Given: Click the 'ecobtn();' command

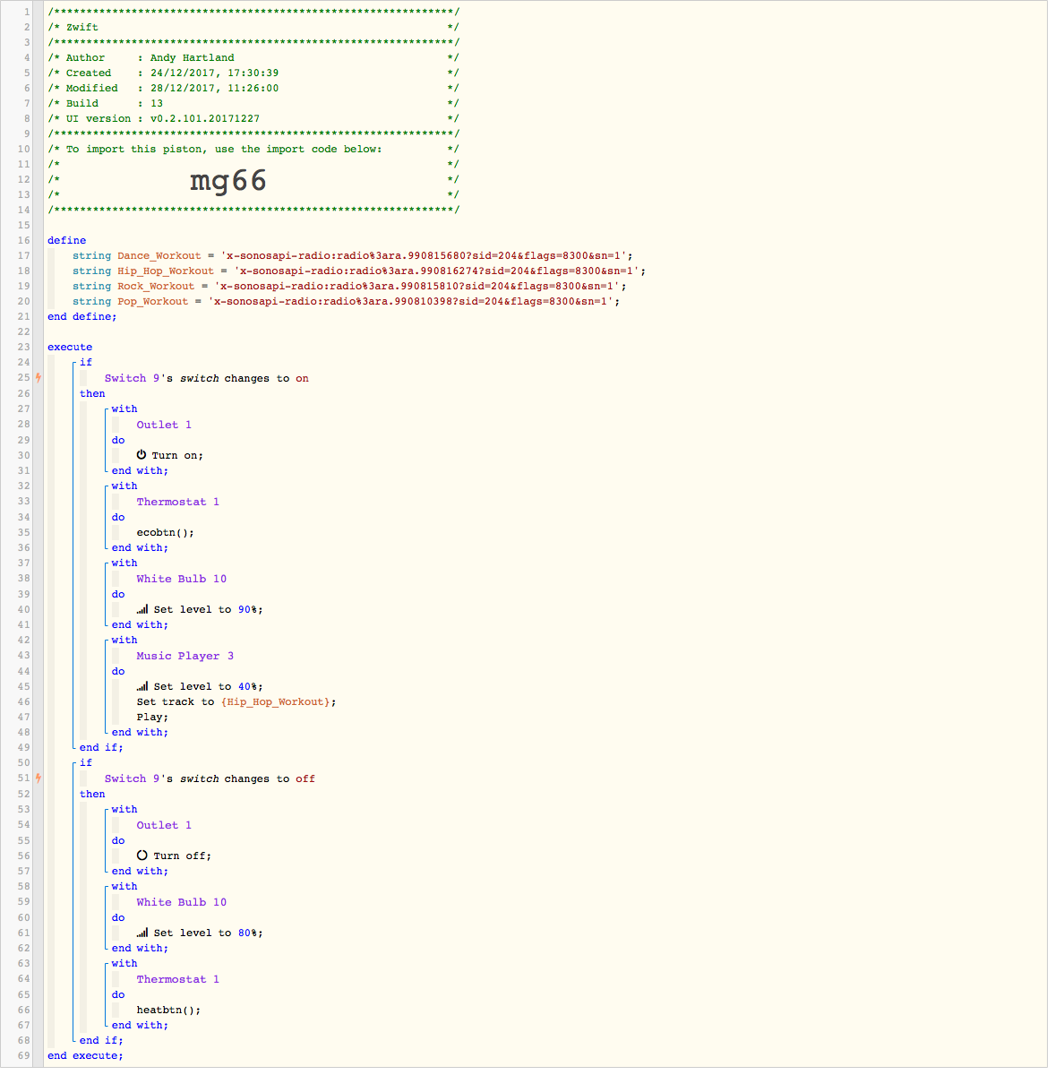Looking at the screenshot, I should [166, 532].
